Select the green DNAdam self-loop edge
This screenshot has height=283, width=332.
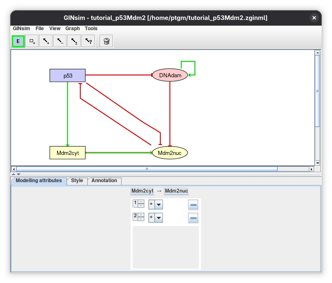click(x=195, y=68)
